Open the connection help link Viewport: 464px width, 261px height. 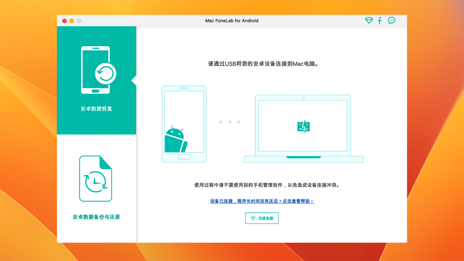click(x=262, y=201)
